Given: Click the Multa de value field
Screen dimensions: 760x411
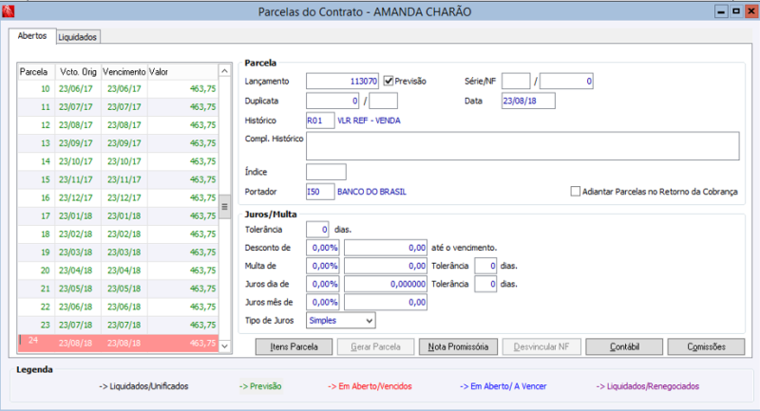Looking at the screenshot, I should coord(386,265).
